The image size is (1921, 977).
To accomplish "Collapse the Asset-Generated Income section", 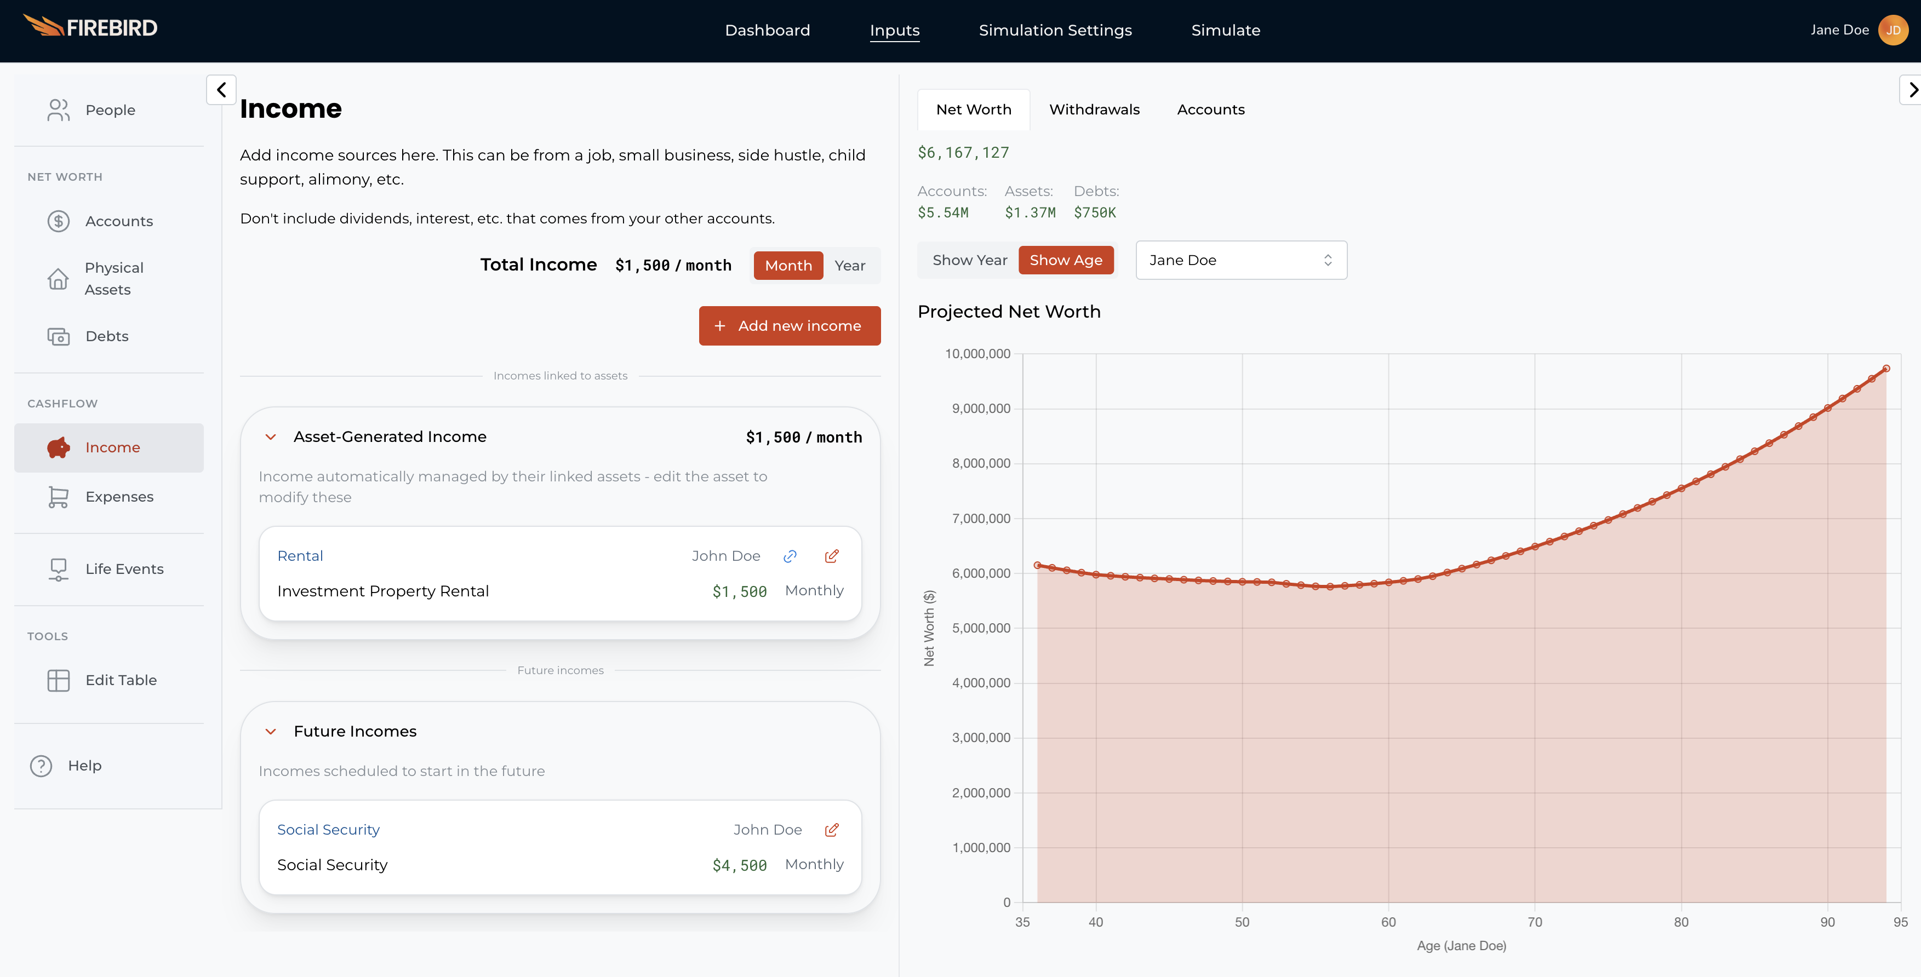I will point(271,436).
